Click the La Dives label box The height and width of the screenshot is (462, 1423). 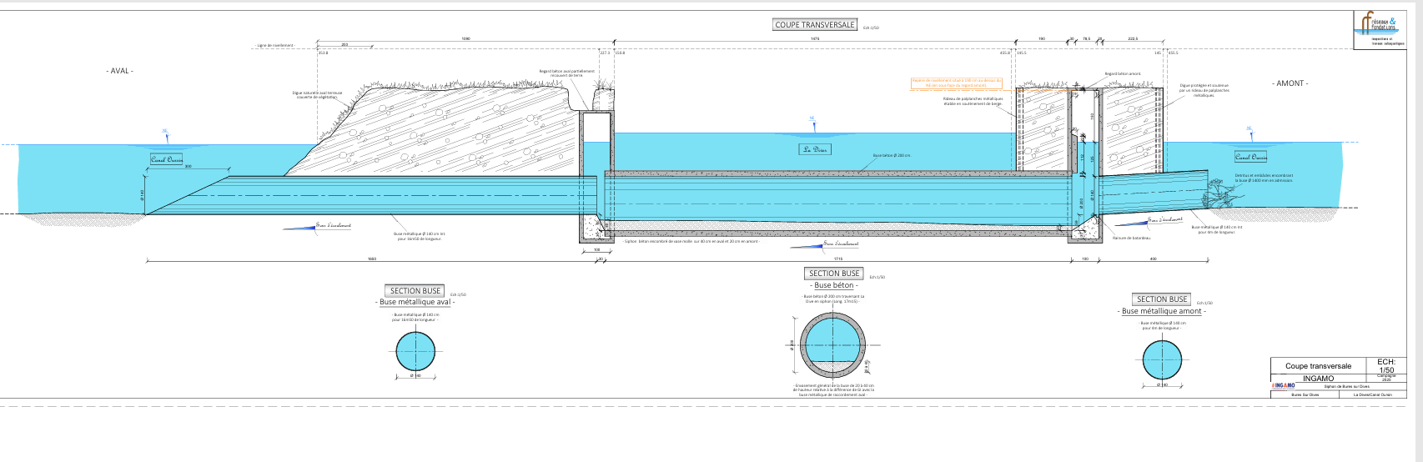[x=816, y=149]
